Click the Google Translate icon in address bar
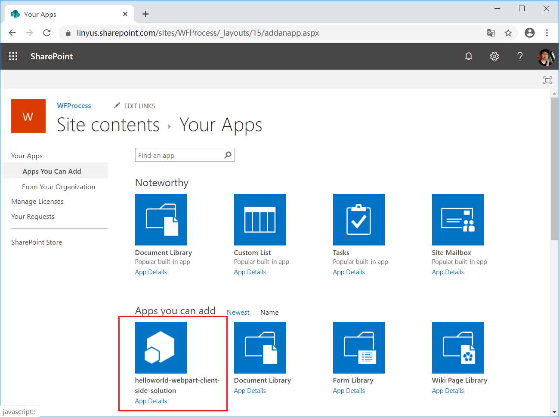 (x=491, y=33)
